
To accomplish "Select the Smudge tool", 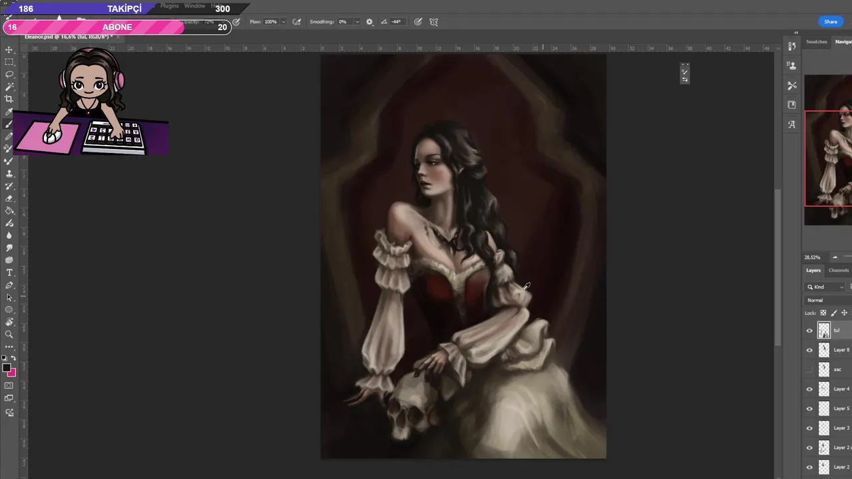I will 9,247.
